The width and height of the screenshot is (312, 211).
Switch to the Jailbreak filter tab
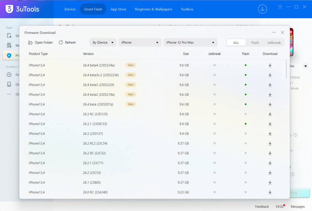pyautogui.click(x=274, y=43)
